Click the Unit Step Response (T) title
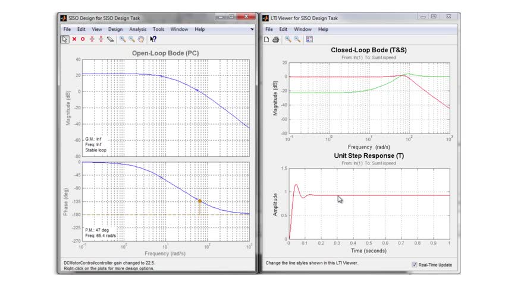The width and height of the screenshot is (508, 285). (369, 156)
